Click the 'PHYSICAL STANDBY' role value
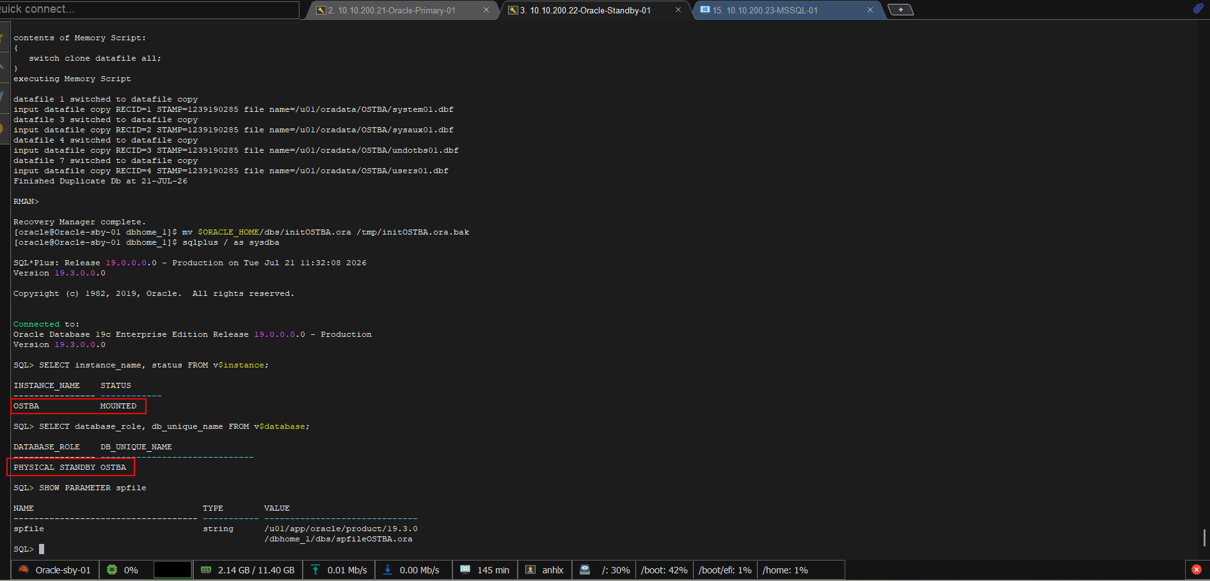 click(54, 467)
